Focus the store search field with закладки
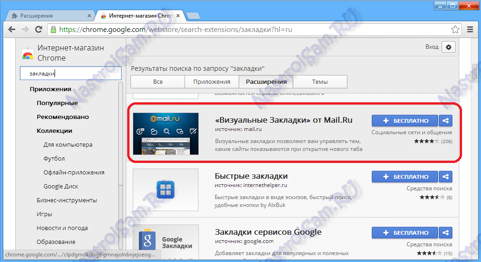 point(71,74)
